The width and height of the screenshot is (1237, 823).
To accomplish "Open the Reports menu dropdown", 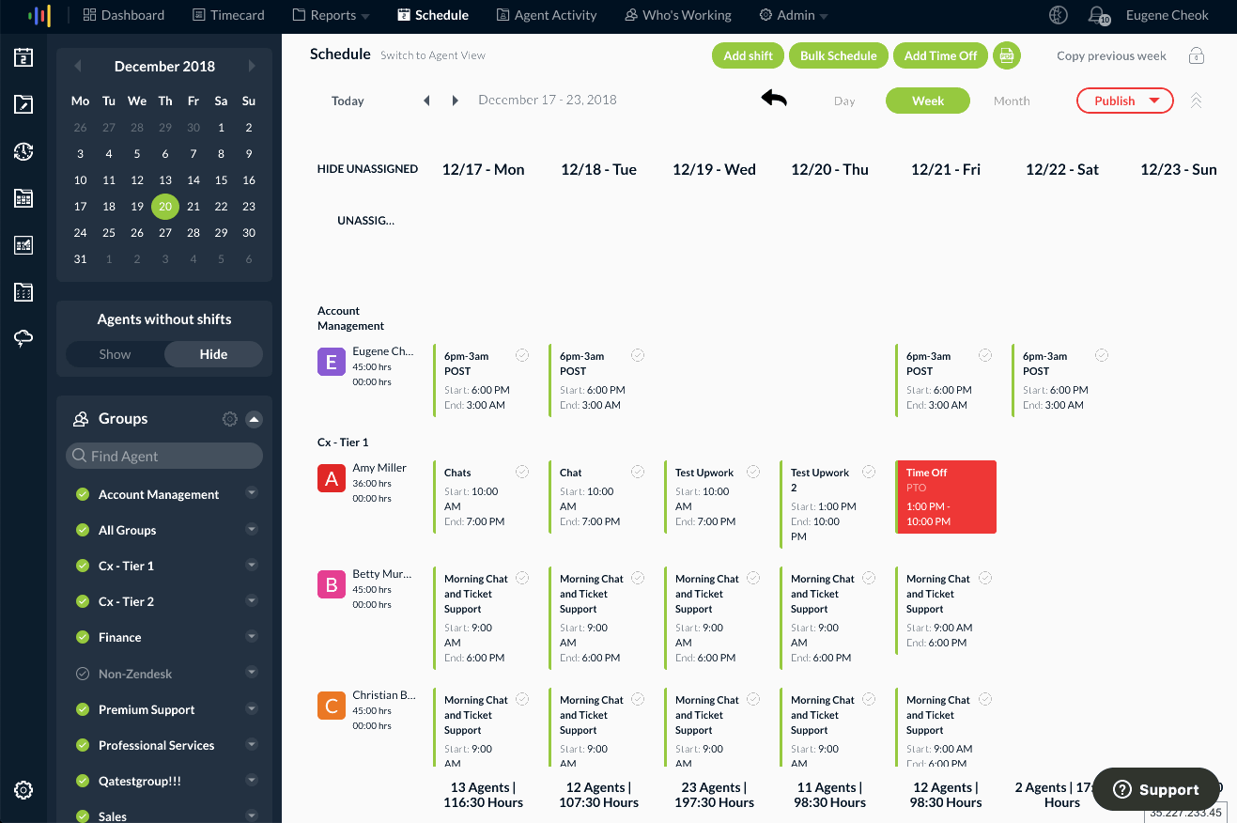I will coord(332,15).
